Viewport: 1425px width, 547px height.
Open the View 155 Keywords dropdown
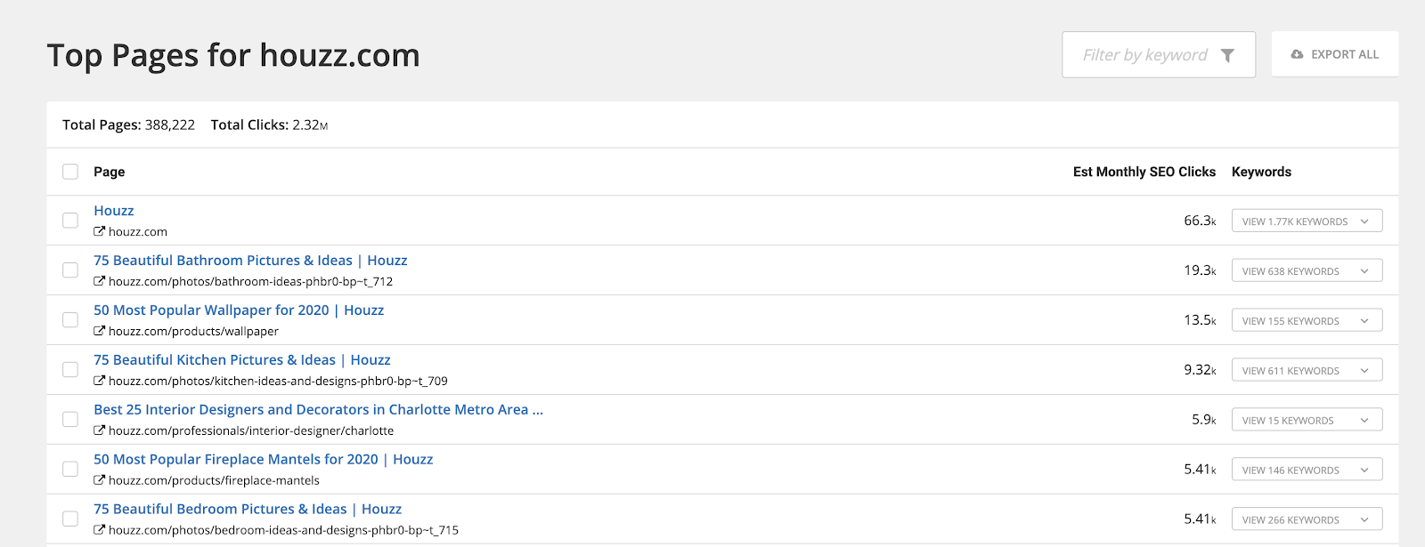click(x=1307, y=321)
